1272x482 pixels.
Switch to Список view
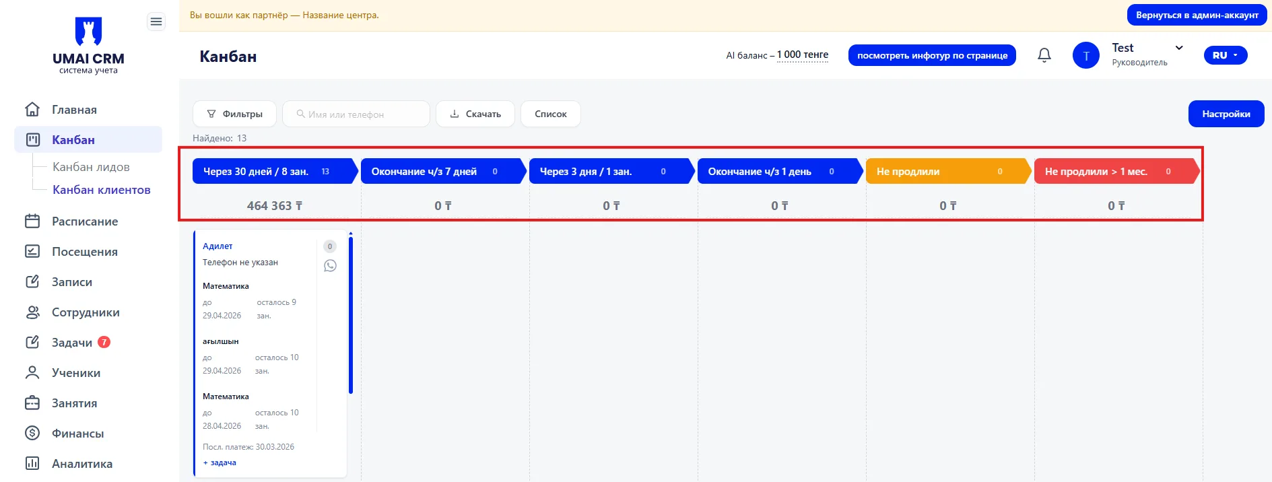(x=551, y=114)
